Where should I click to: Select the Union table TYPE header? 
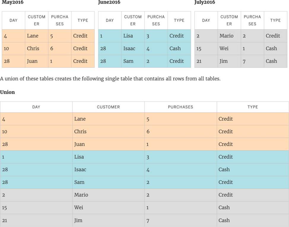(253, 107)
